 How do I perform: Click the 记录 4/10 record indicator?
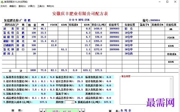pyautogui.click(x=62, y=110)
